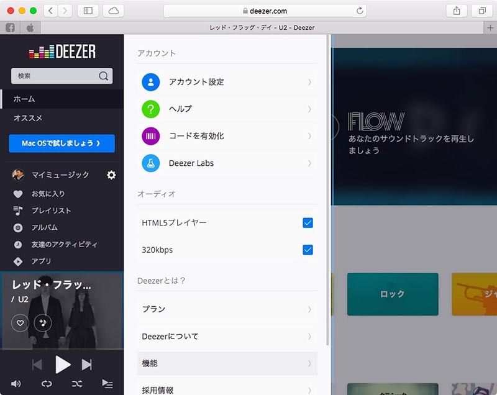This screenshot has height=395, width=497.
Task: Click the clock icon beside 友達のアクティビティ
Action: (x=18, y=245)
